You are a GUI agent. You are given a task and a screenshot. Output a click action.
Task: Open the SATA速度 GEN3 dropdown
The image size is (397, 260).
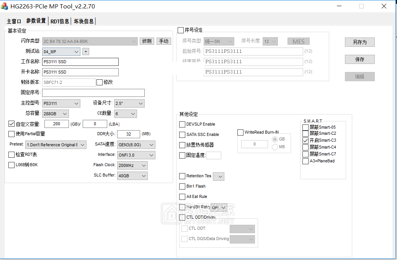click(136, 145)
